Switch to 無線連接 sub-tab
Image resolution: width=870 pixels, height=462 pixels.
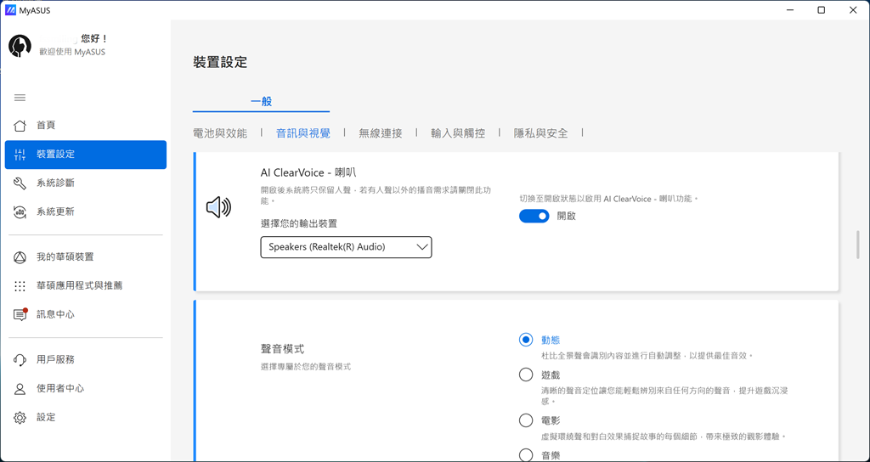(x=381, y=133)
